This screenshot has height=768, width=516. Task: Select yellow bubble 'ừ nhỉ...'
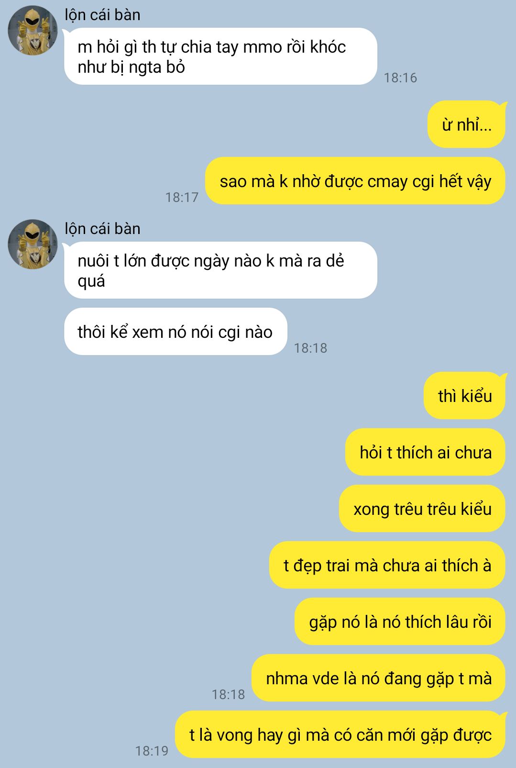466,124
